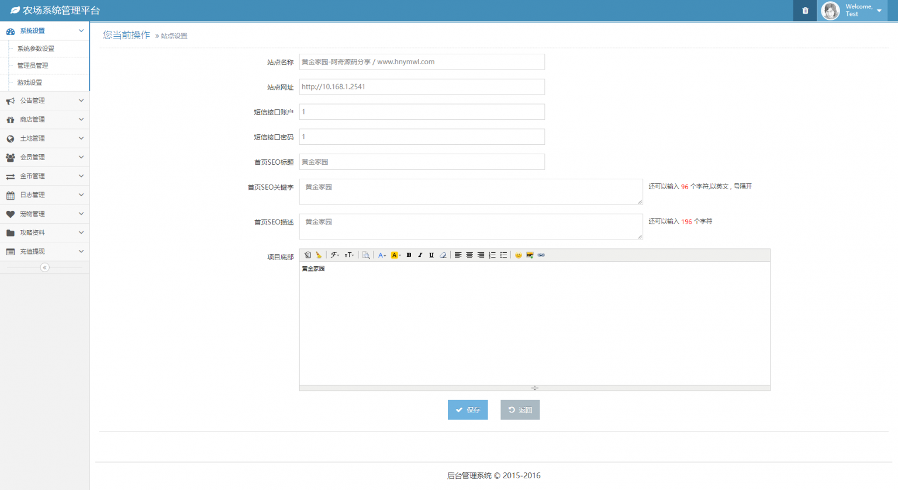Expand the 充值提现 menu
The height and width of the screenshot is (490, 898).
[x=44, y=252]
